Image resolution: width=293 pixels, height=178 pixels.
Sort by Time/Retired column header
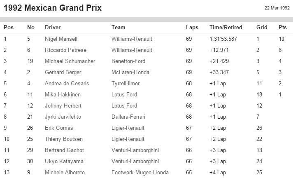click(x=226, y=28)
